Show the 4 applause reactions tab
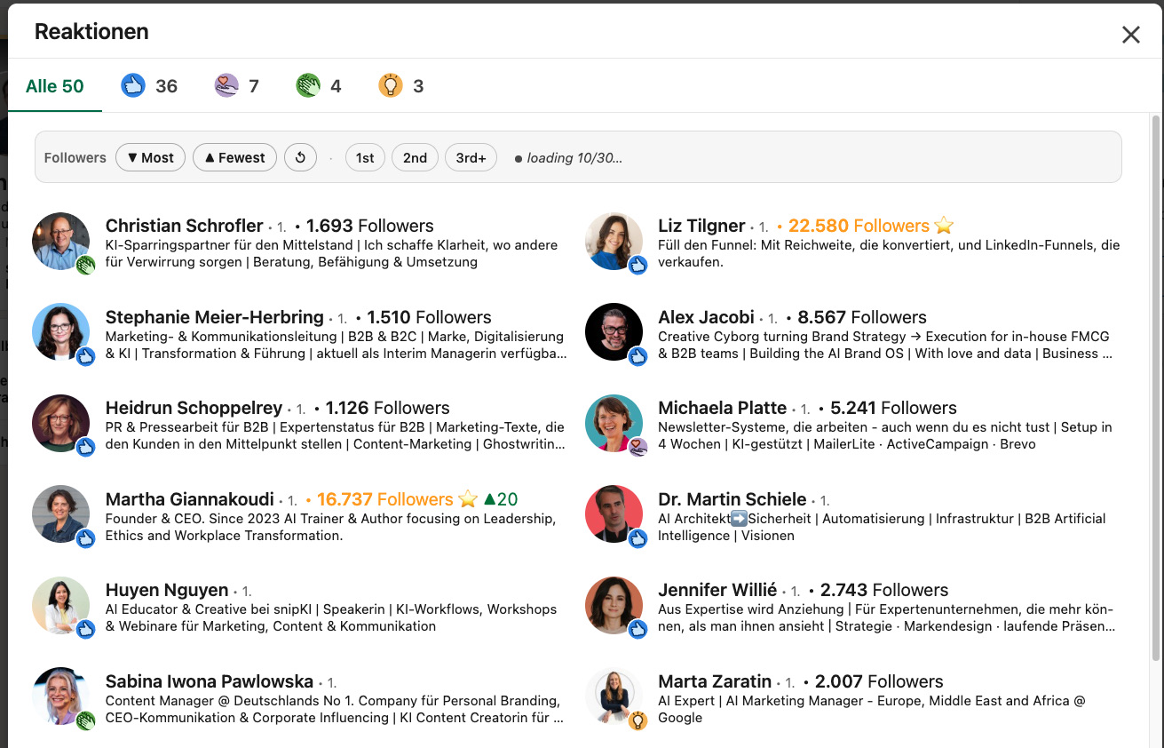This screenshot has height=748, width=1164. point(319,86)
